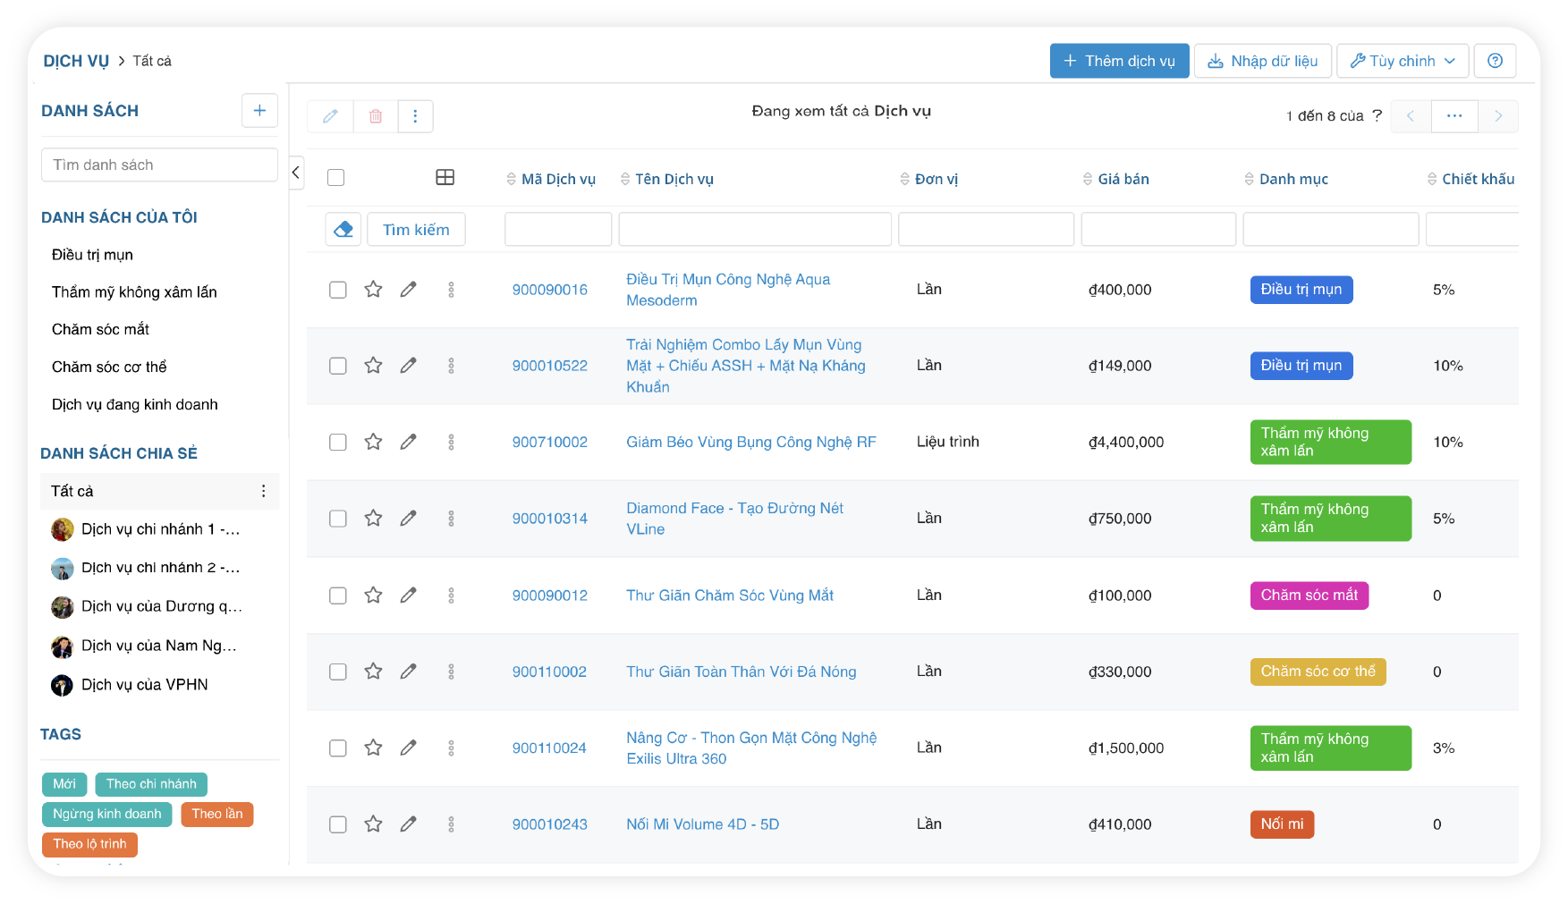The height and width of the screenshot is (904, 1568).
Task: Select Dịch vụ của VPHN shared list
Action: click(x=144, y=685)
